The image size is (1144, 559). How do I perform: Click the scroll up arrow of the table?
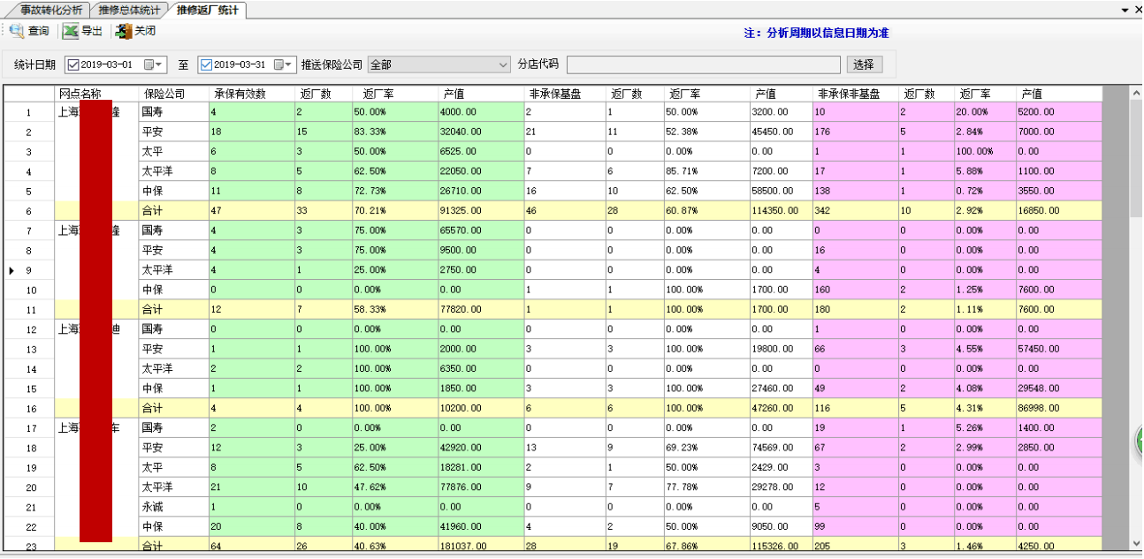coord(1135,94)
